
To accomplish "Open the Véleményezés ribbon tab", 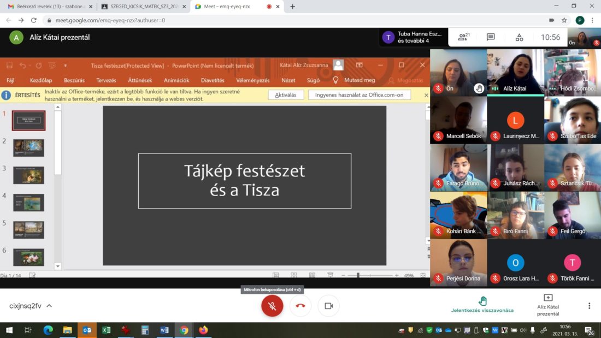I will (x=252, y=80).
